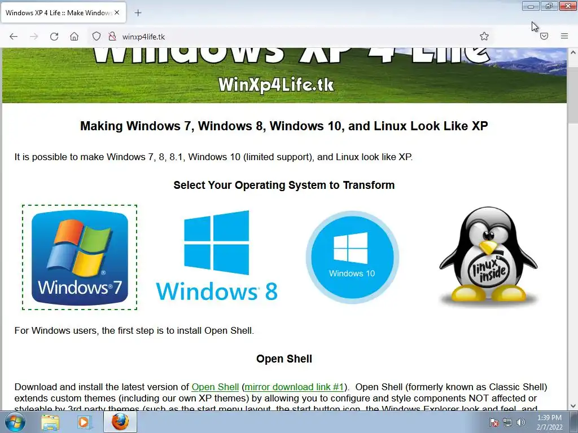Click the Show desktop strip after the clock
578x433 pixels.
click(x=574, y=422)
